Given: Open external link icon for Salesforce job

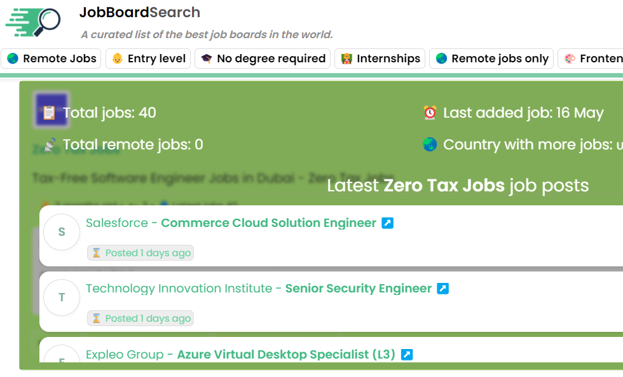Looking at the screenshot, I should pos(388,223).
